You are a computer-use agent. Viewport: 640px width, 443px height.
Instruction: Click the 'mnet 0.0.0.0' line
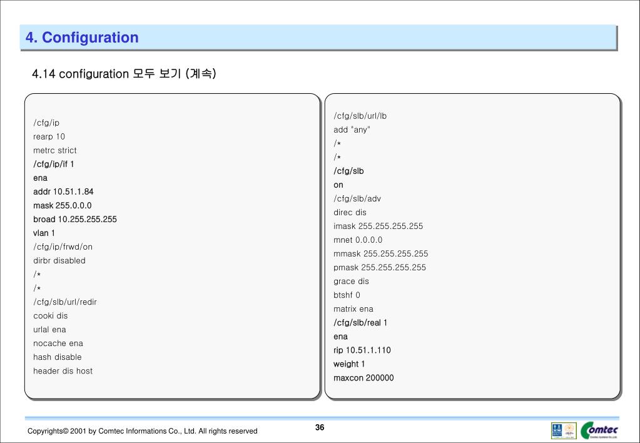358,240
